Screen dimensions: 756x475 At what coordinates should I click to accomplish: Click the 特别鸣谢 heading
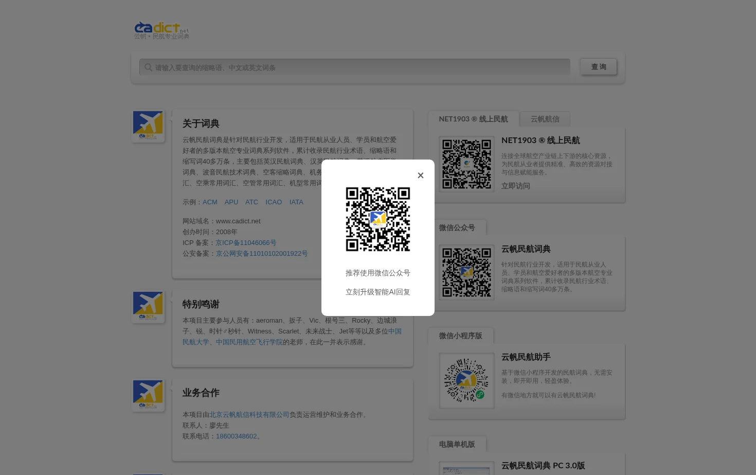(201, 305)
